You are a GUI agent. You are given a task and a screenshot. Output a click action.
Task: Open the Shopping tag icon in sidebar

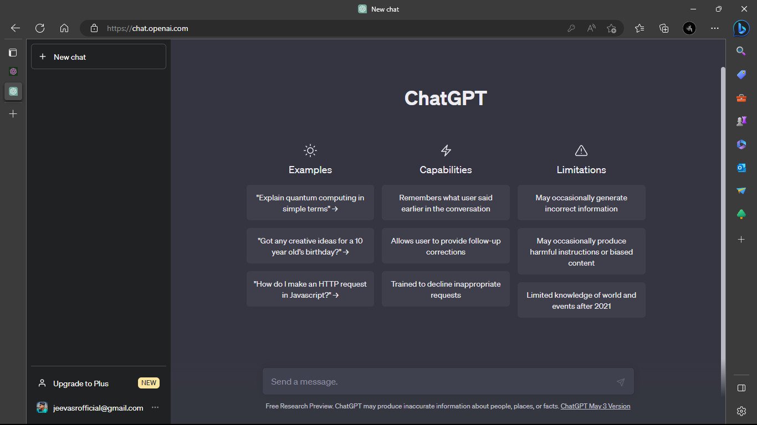point(741,74)
